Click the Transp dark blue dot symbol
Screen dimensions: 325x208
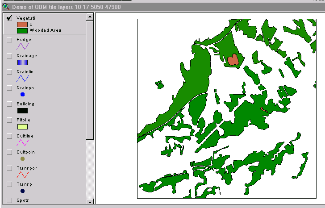tap(23, 191)
